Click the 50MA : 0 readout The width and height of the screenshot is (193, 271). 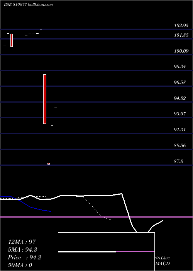[20, 265]
